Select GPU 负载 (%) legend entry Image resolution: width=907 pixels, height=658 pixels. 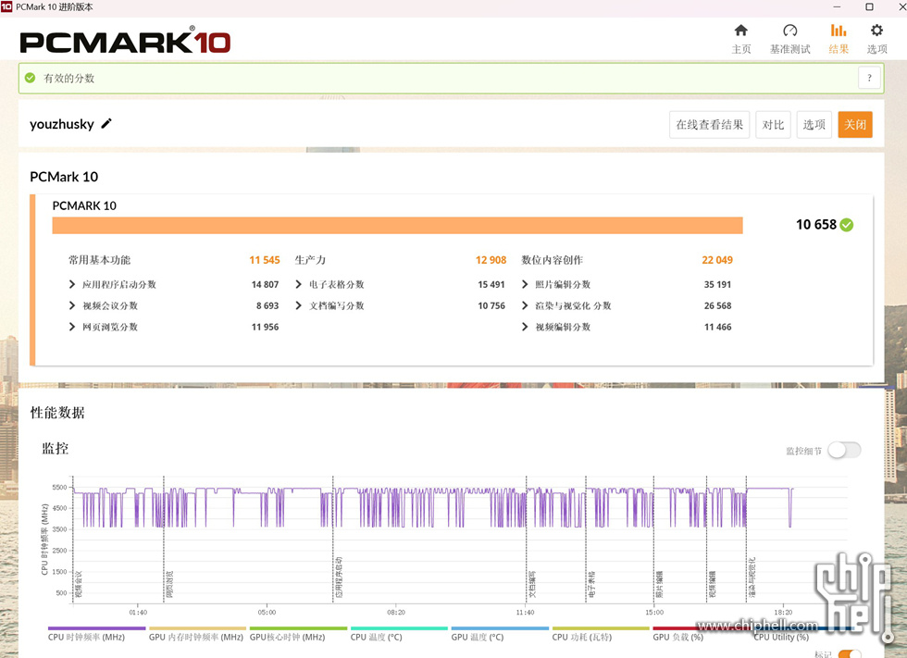[x=700, y=634]
